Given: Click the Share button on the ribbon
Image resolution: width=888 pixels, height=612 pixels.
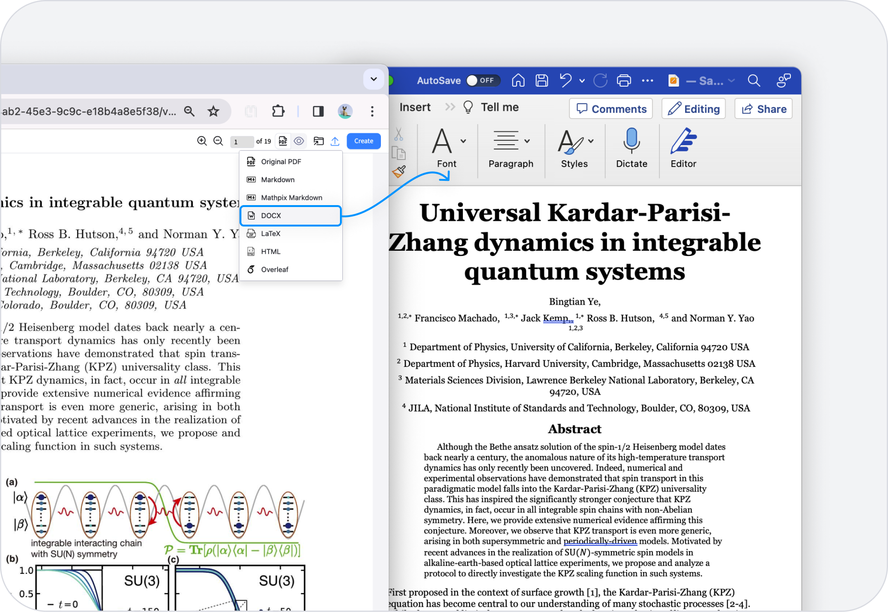Looking at the screenshot, I should [763, 109].
